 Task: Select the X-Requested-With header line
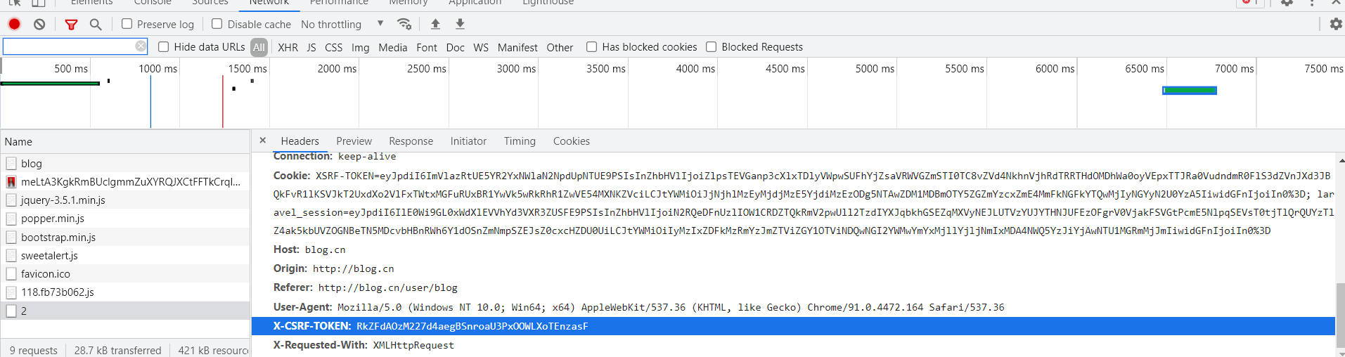coord(363,345)
